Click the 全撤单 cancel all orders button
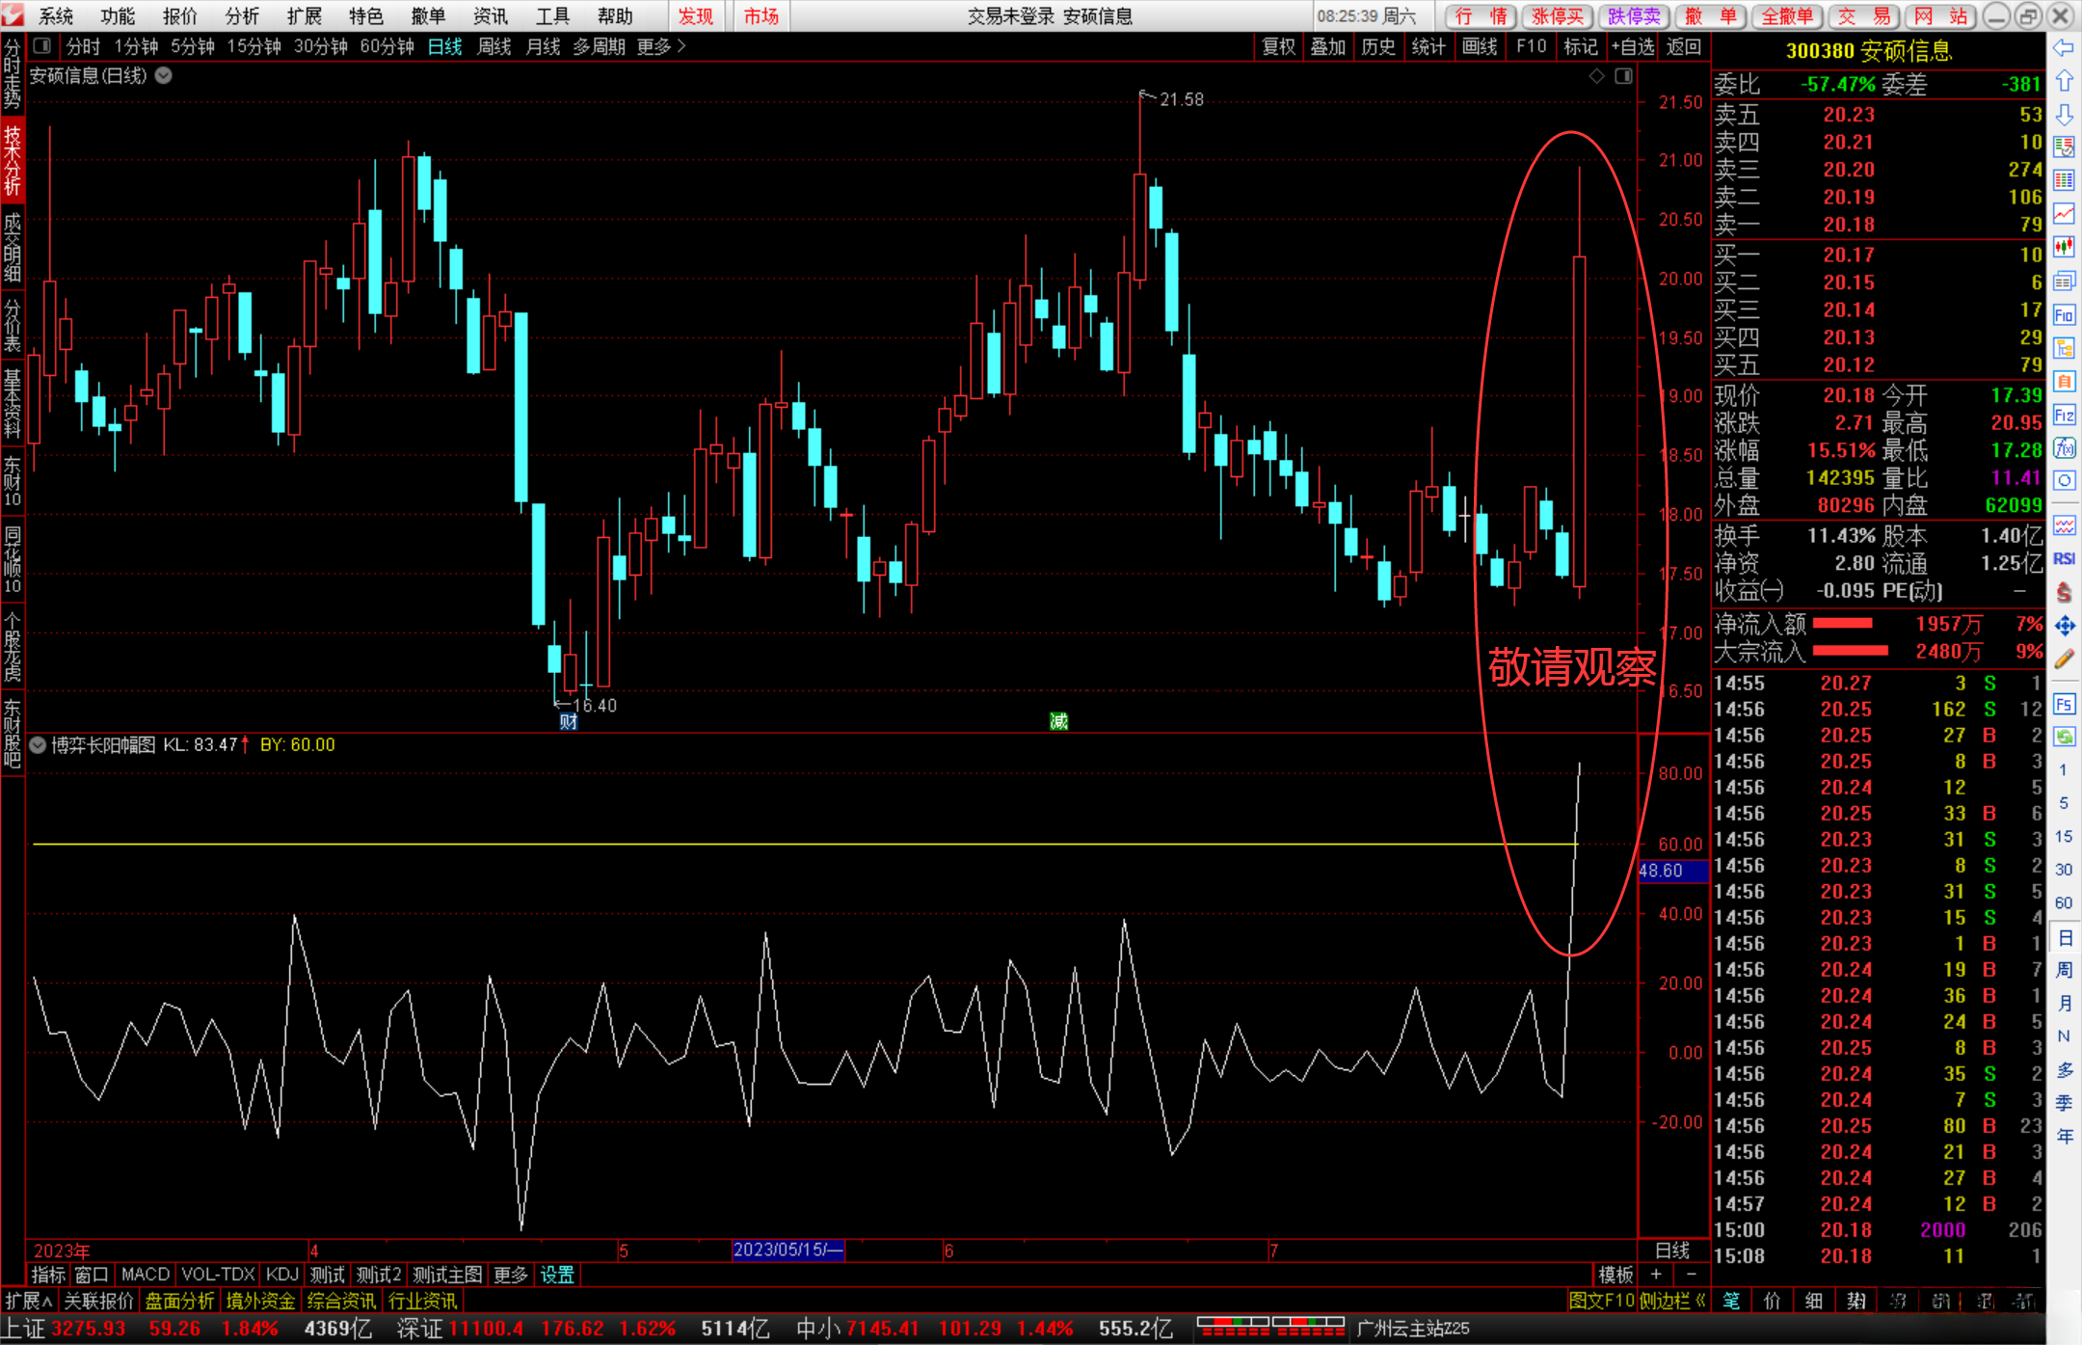The width and height of the screenshot is (2082, 1345). coord(1787,15)
